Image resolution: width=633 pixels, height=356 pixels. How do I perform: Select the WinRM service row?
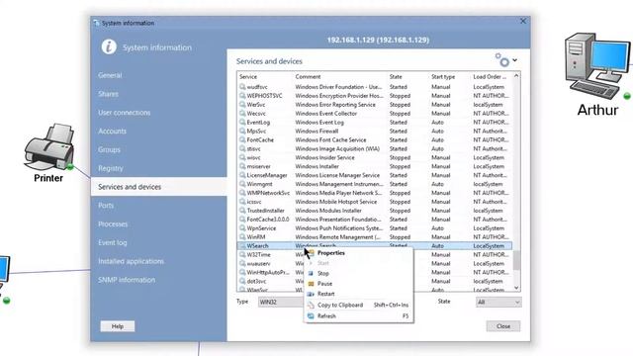tap(375, 237)
